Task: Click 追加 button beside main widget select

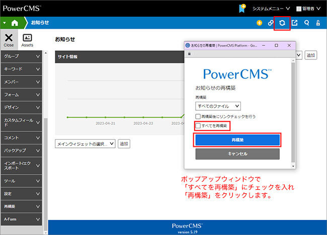Action: 124,144
